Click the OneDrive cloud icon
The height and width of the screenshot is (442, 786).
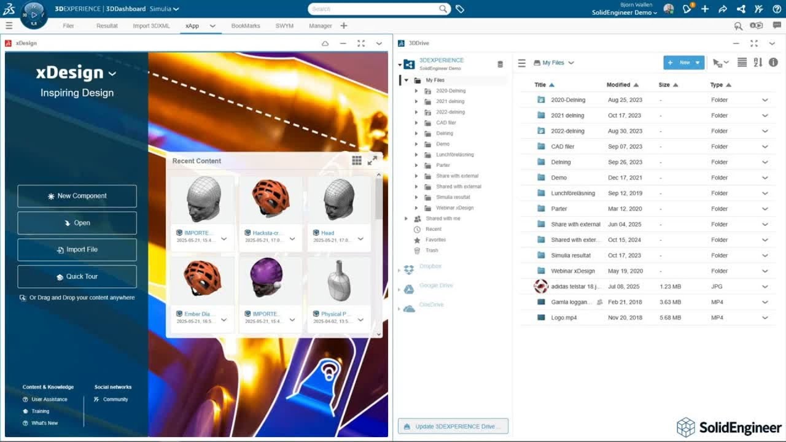[409, 308]
